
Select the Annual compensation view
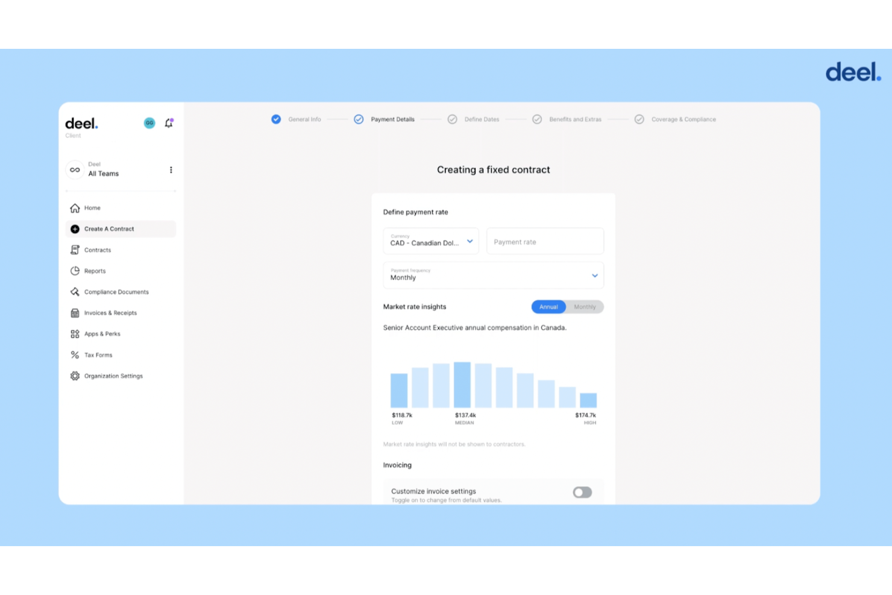pyautogui.click(x=548, y=307)
